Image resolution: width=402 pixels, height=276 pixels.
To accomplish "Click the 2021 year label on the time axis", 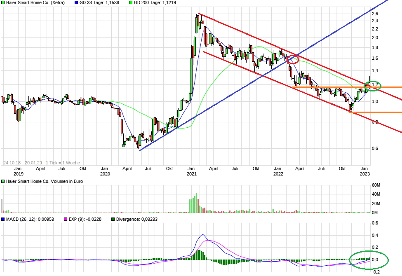I will click(191, 174).
